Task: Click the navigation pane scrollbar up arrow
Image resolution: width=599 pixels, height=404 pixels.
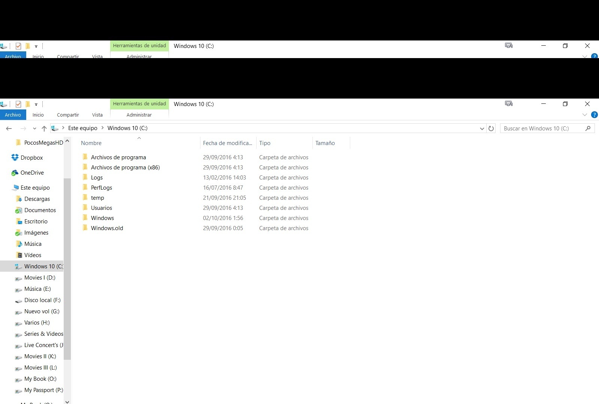Action: (x=67, y=141)
